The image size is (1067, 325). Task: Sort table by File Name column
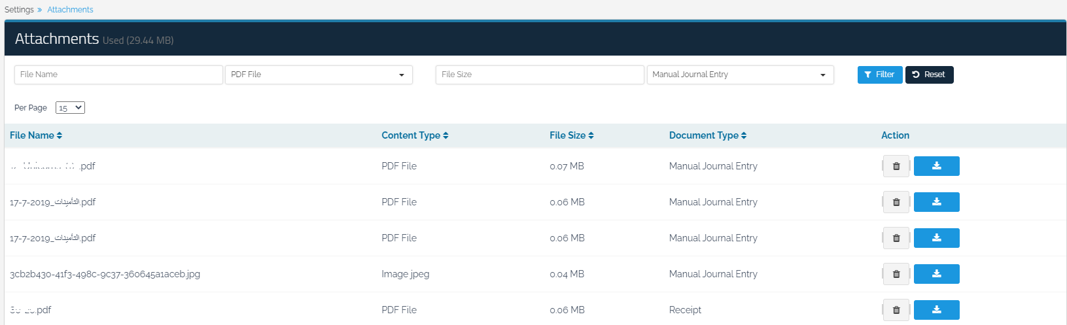coord(36,135)
